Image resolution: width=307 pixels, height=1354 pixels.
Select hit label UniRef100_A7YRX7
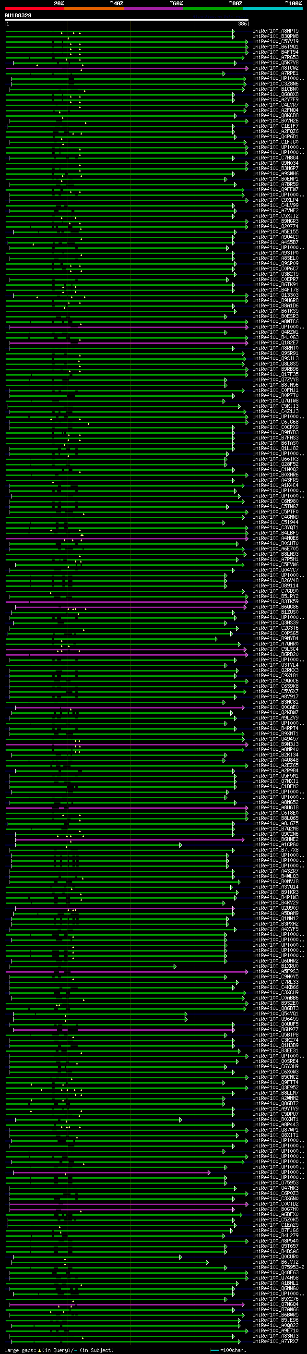point(275,1342)
